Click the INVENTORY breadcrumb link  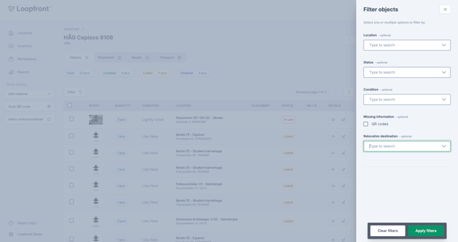pyautogui.click(x=72, y=29)
